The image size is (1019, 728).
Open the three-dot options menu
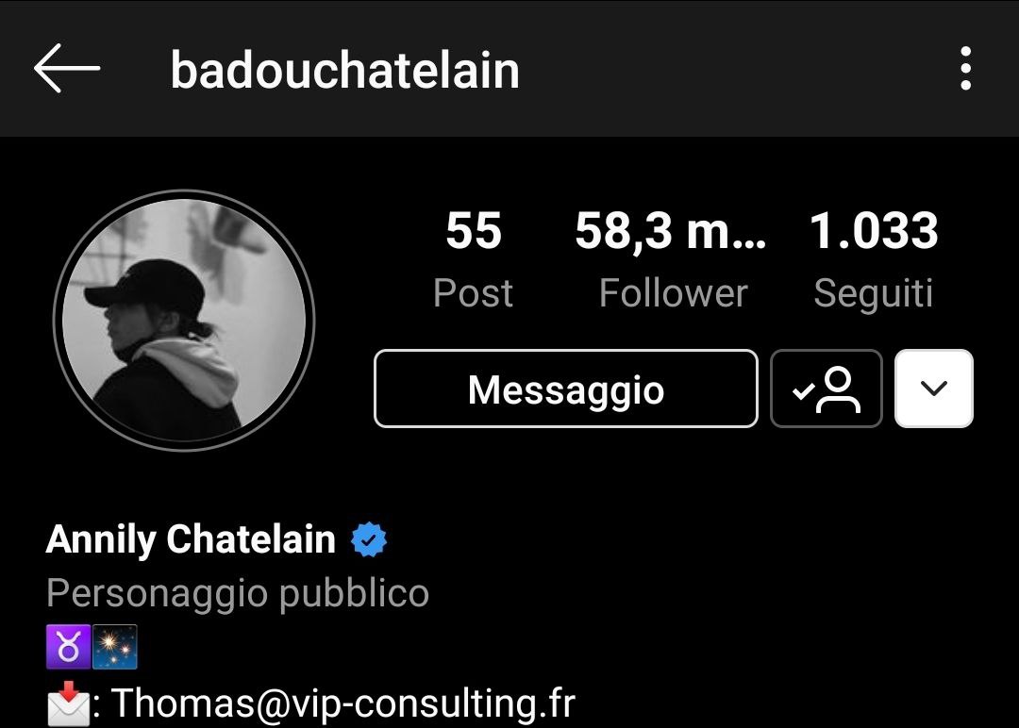coord(966,68)
